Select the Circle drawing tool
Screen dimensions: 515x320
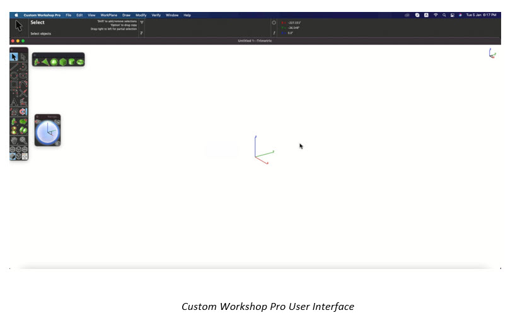coord(14,76)
